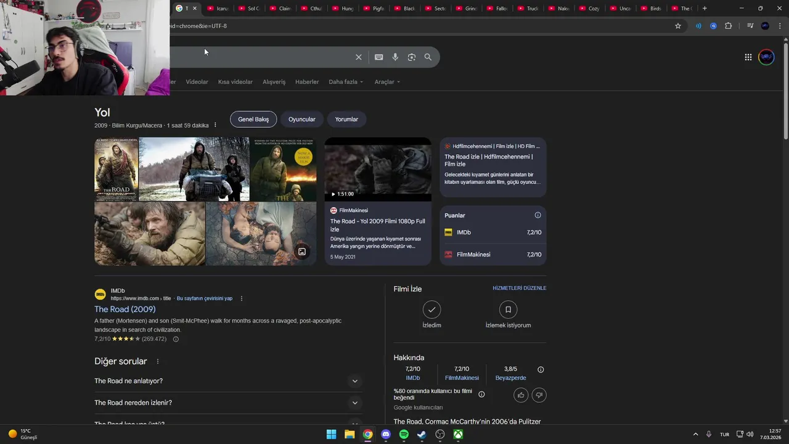789x444 pixels.
Task: Show hidden system tray icons
Action: tap(695, 434)
